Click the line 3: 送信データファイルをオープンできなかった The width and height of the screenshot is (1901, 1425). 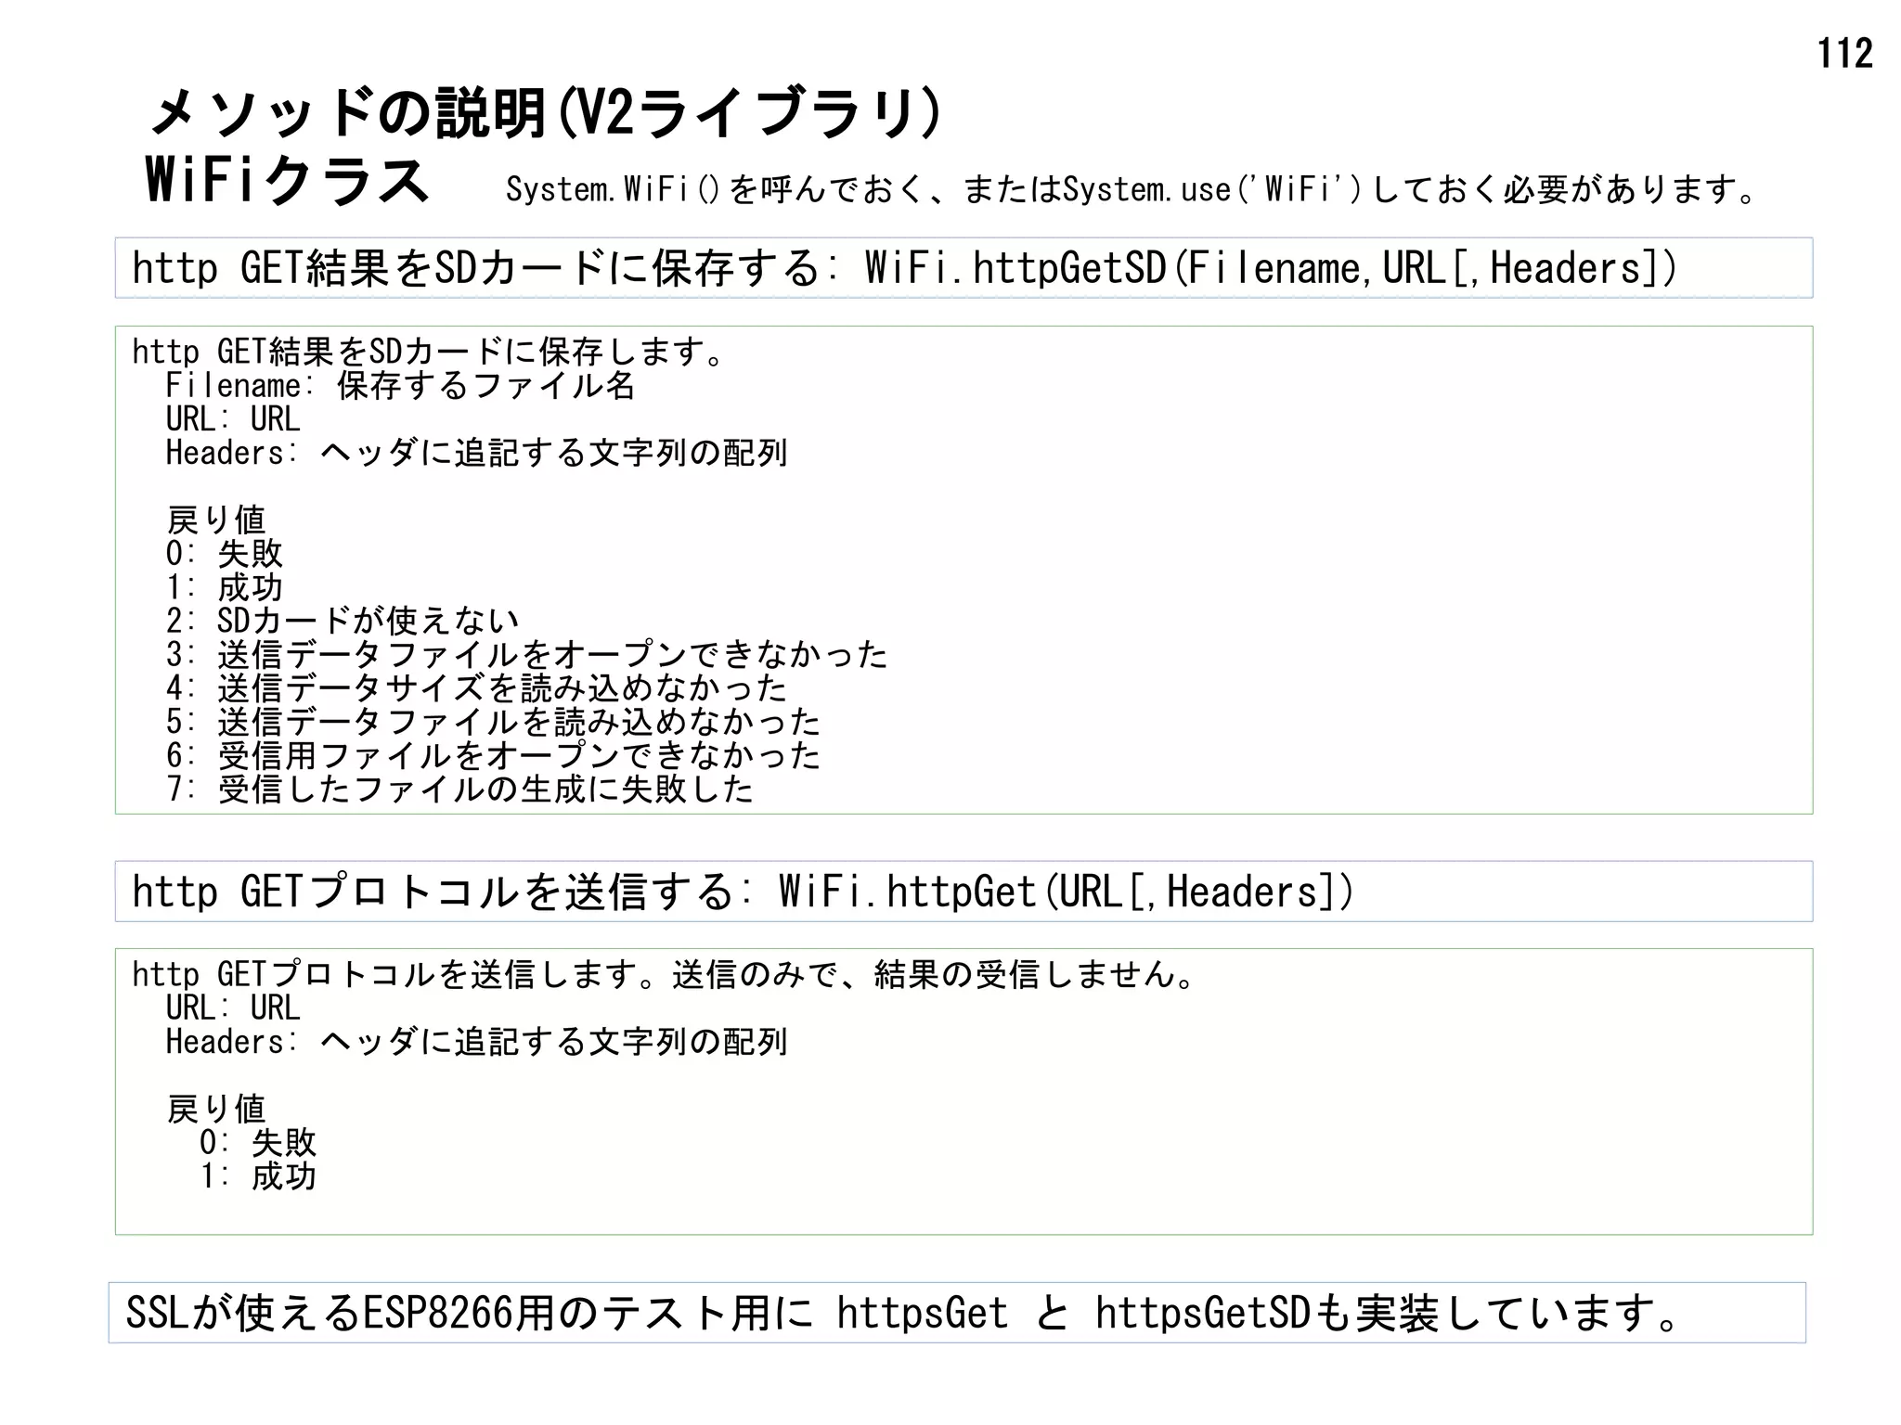(x=527, y=655)
